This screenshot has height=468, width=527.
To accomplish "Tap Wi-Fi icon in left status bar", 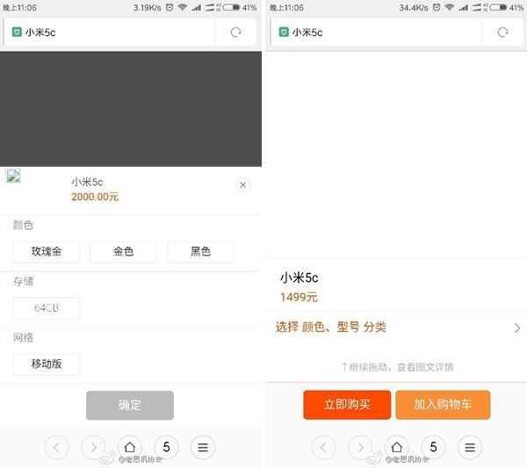I will [183, 7].
